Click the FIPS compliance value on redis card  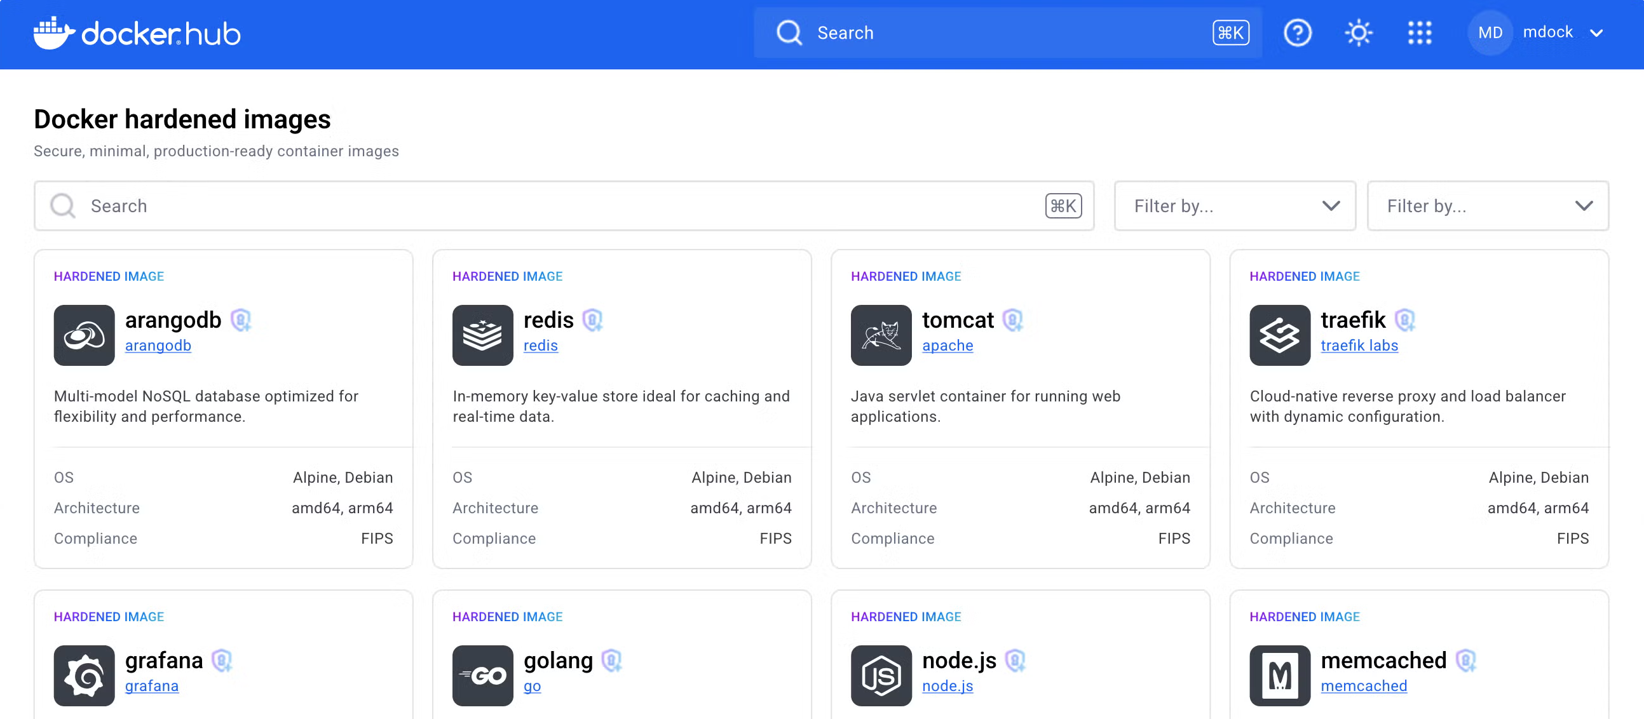coord(775,539)
